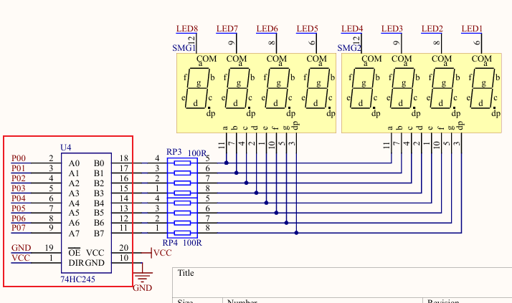This screenshot has height=303, width=512.
Task: Select the LED3 net label
Action: click(392, 29)
